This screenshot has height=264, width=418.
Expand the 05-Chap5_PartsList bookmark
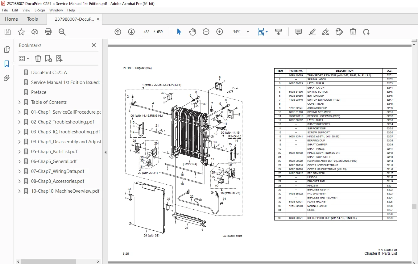[19, 152]
